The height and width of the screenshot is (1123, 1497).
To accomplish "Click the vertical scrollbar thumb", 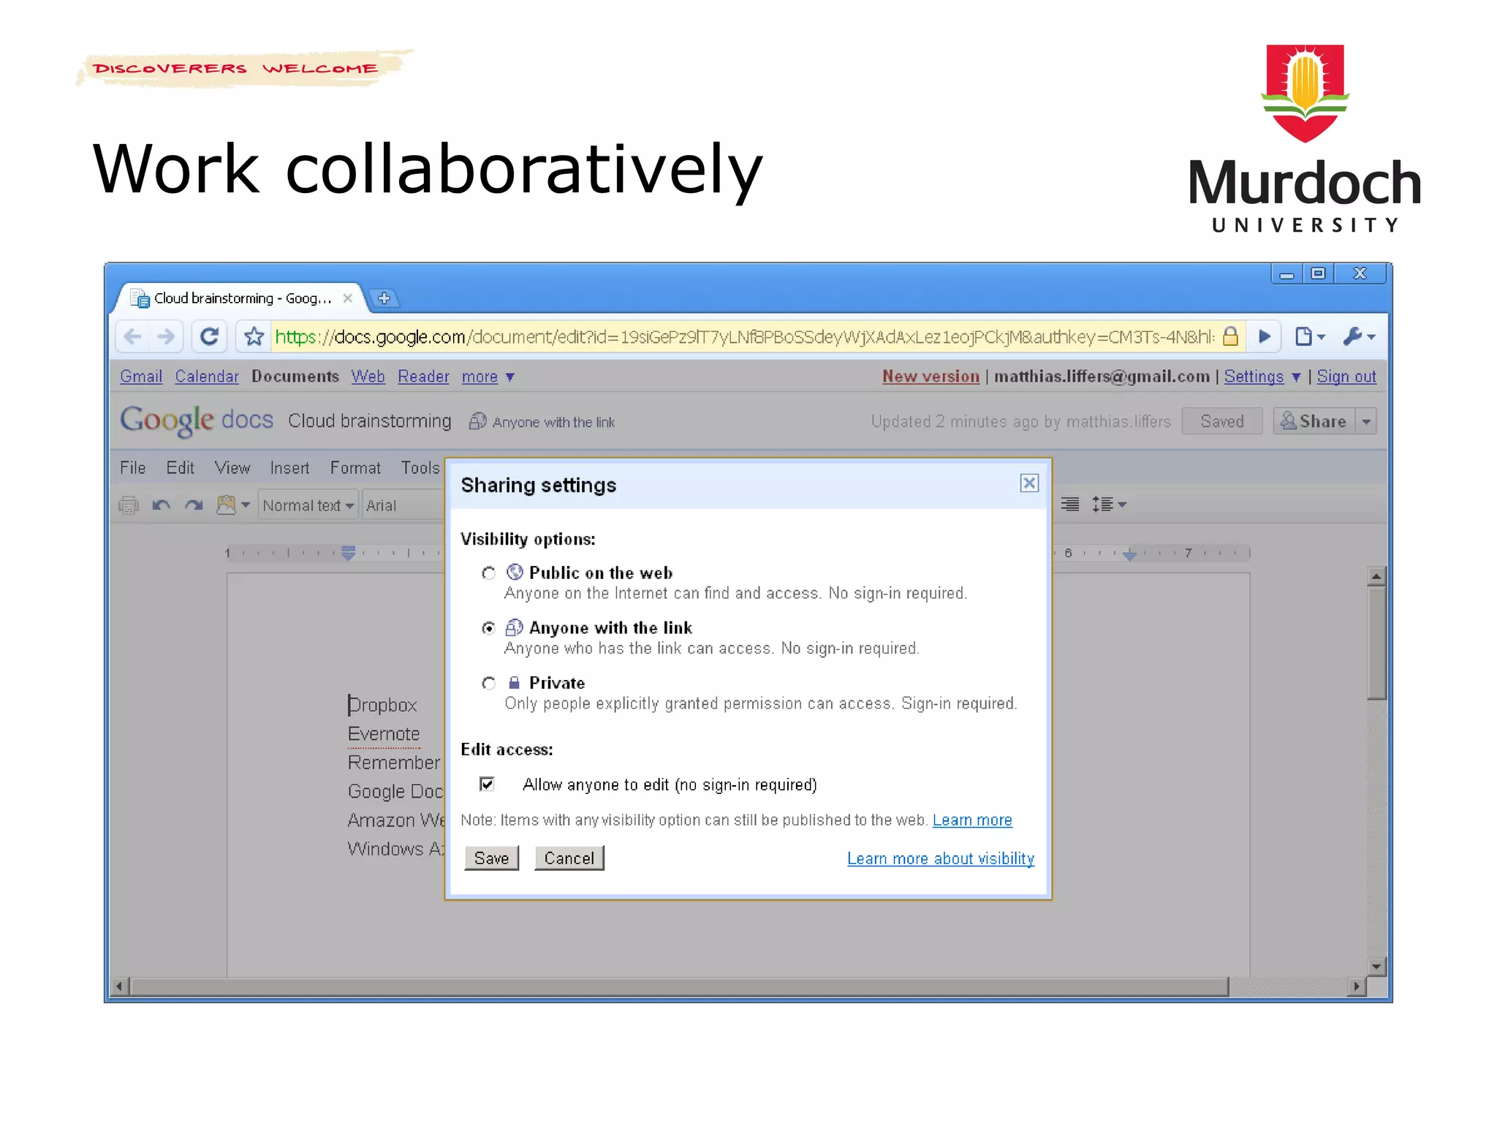I will coord(1376,643).
